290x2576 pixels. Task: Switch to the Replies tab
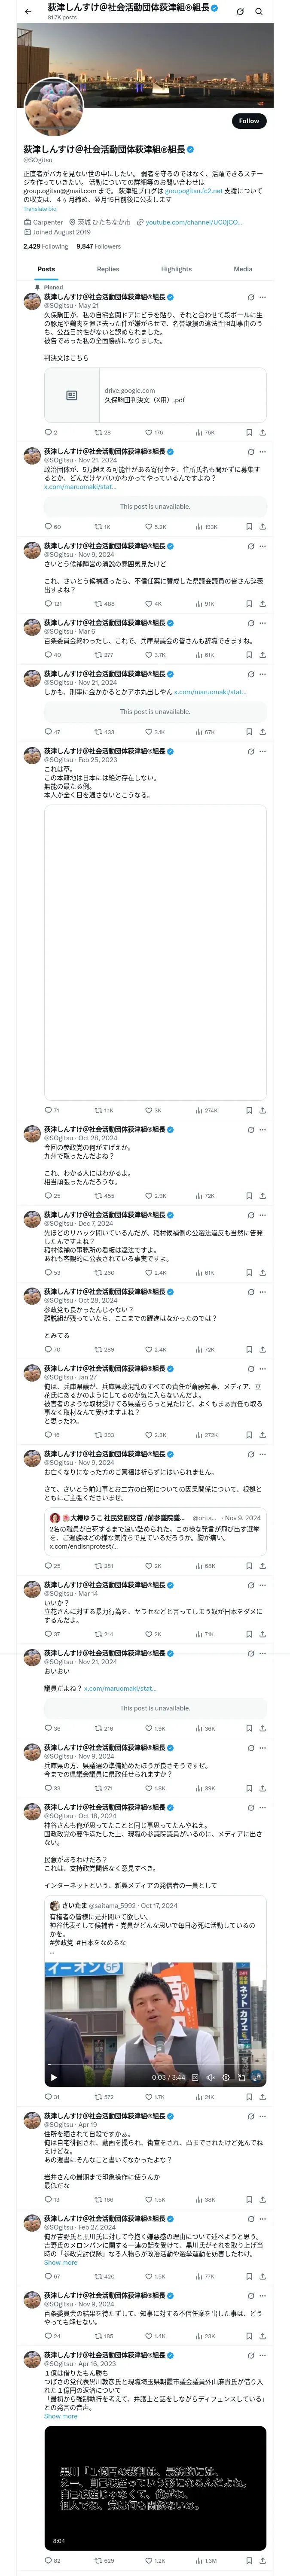click(108, 269)
